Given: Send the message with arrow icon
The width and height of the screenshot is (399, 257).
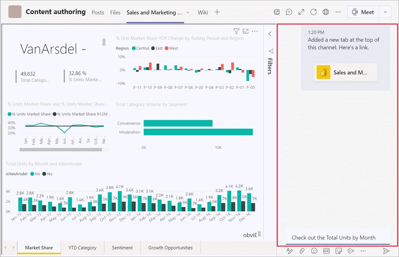Looking at the screenshot, I should click(386, 251).
